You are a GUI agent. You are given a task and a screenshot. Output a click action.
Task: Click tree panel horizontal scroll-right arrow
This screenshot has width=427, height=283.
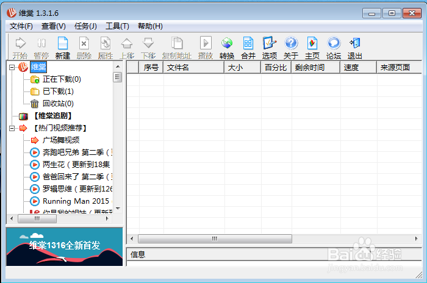pos(107,218)
